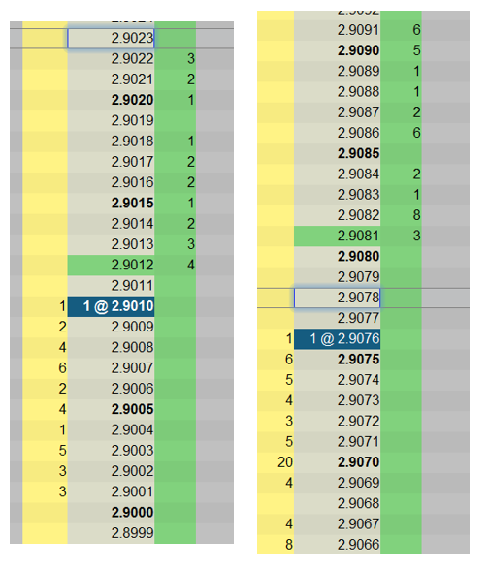Screen dimensions: 489x568
Task: Click the green last-traded price 2.9012
Action: 111,266
